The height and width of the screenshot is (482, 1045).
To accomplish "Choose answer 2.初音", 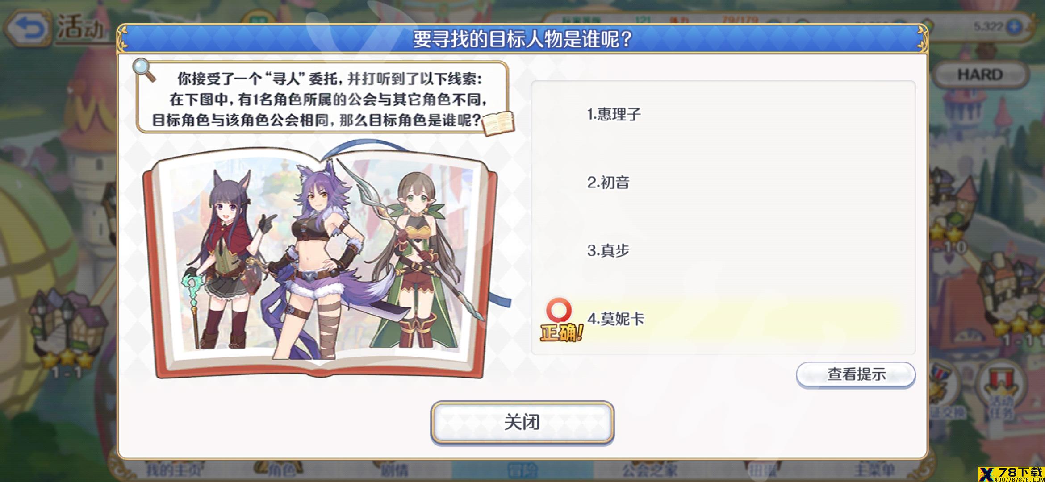I will pos(723,183).
